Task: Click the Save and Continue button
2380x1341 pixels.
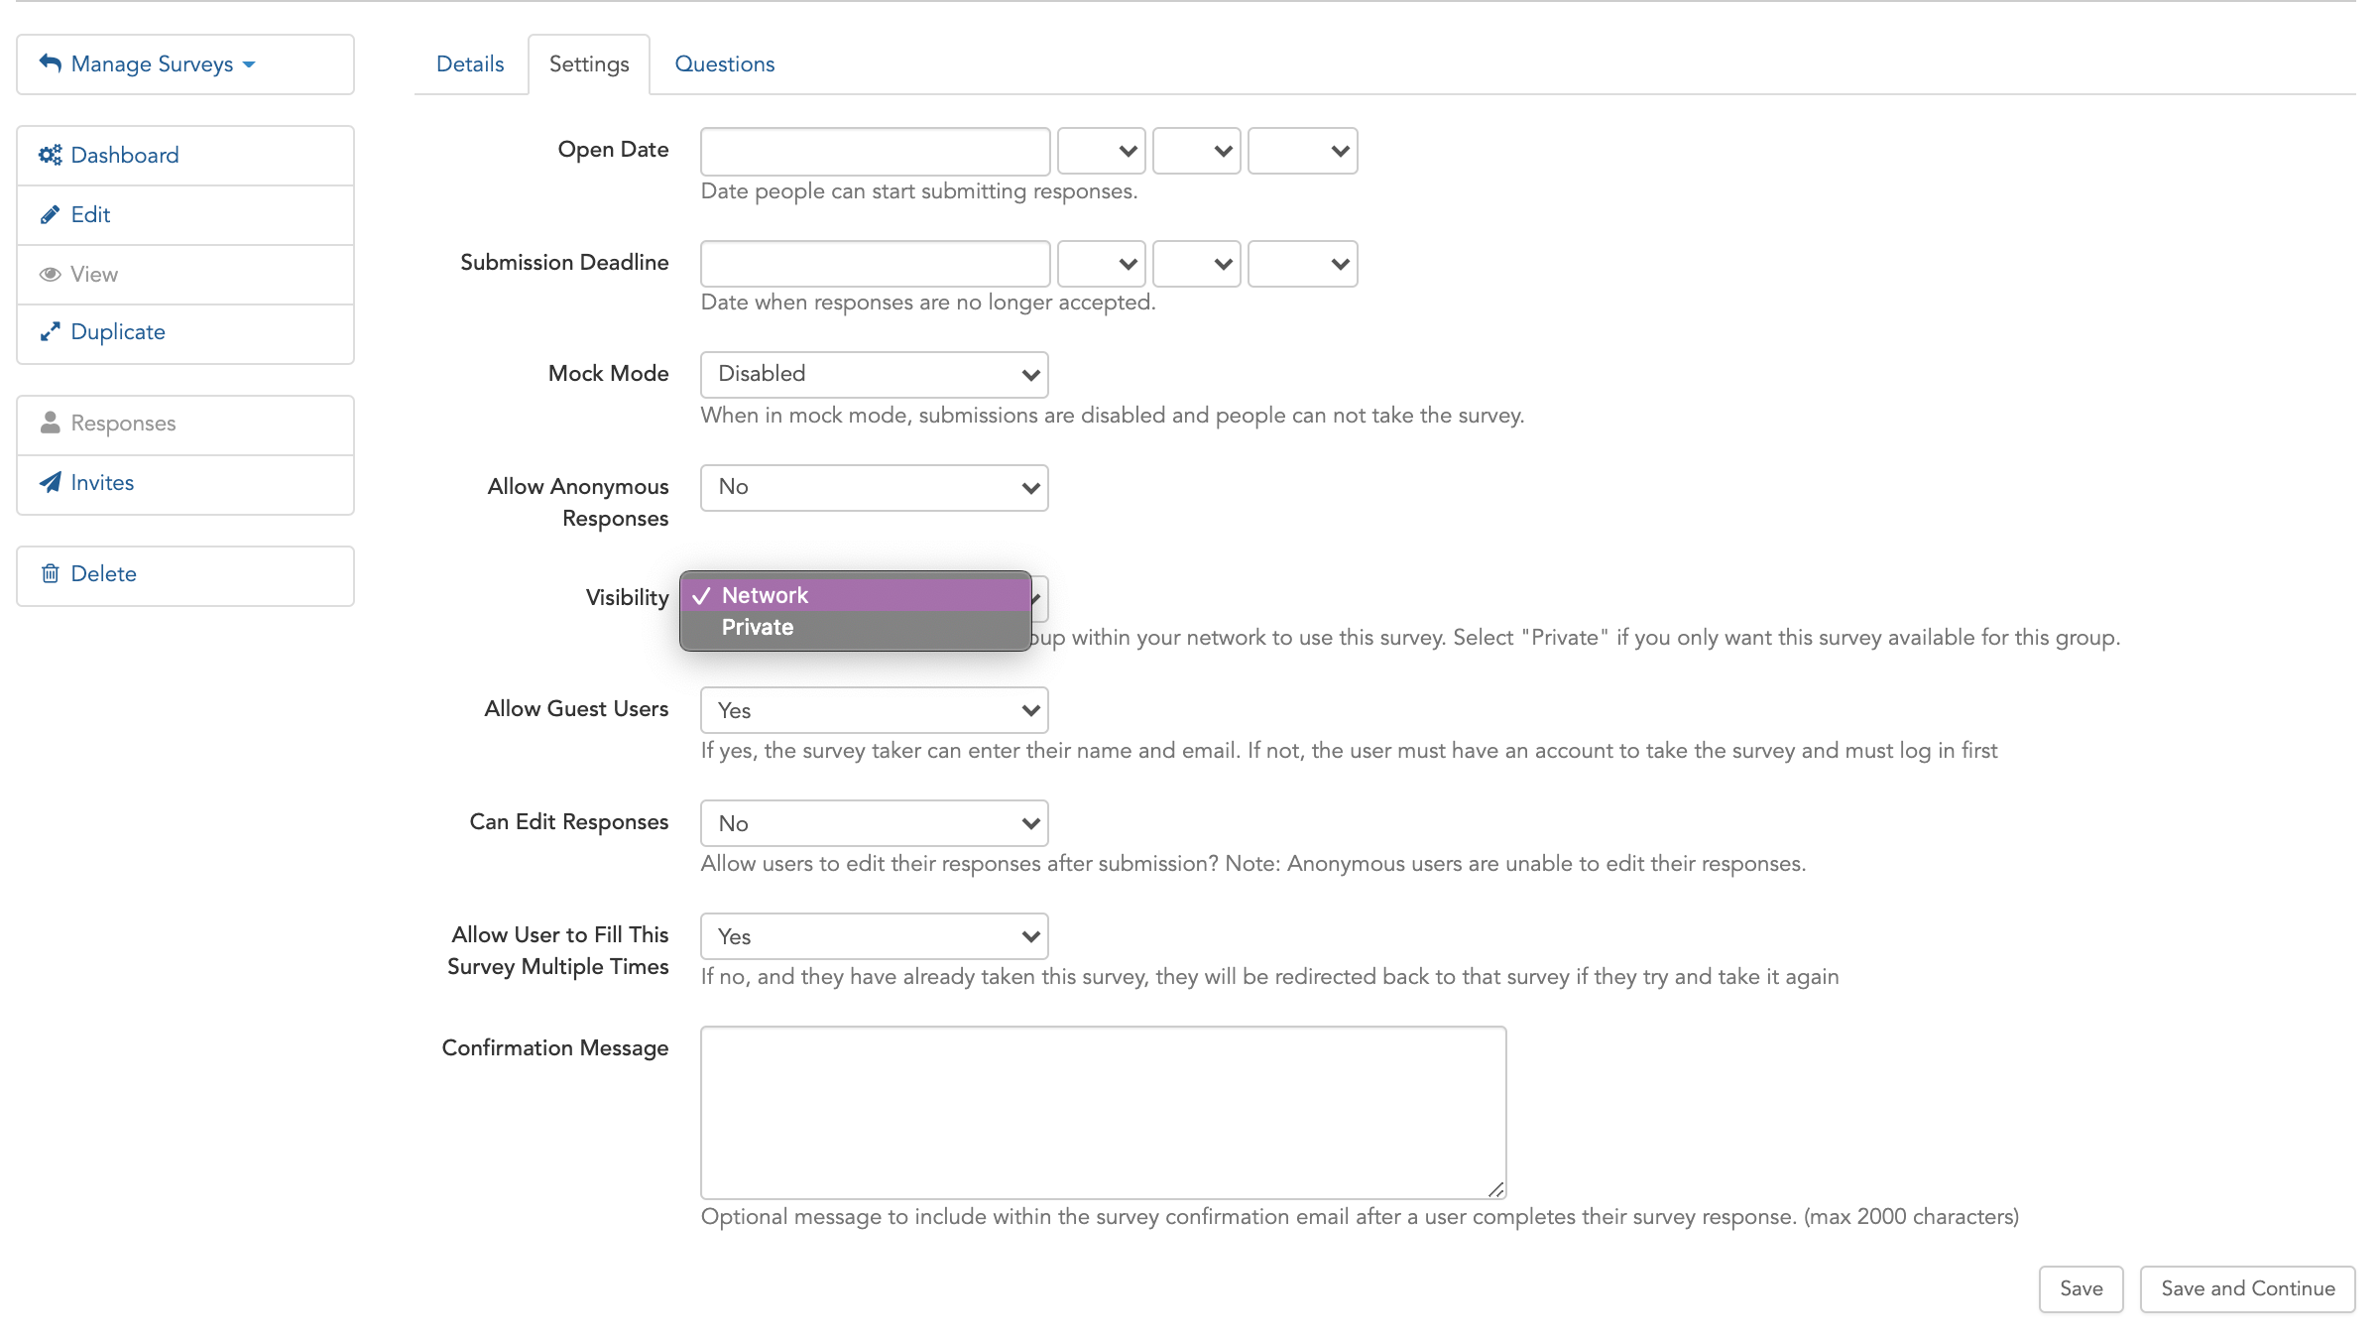Action: [x=2248, y=1289]
